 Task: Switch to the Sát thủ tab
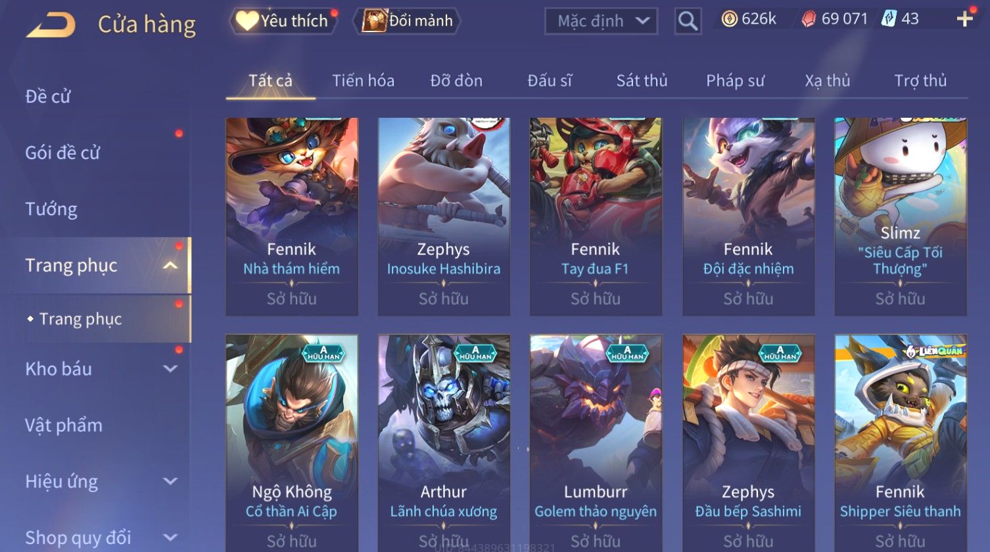[642, 80]
